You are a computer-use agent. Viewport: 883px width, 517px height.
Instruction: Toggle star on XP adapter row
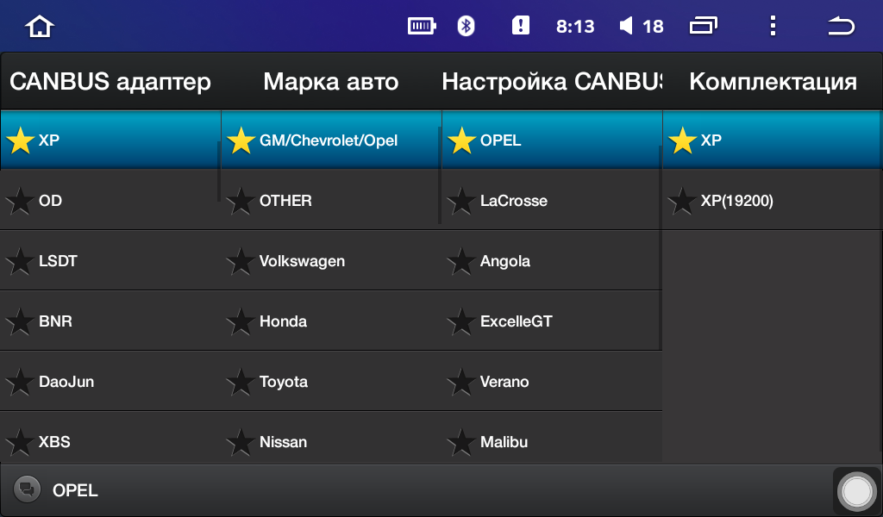pyautogui.click(x=21, y=140)
